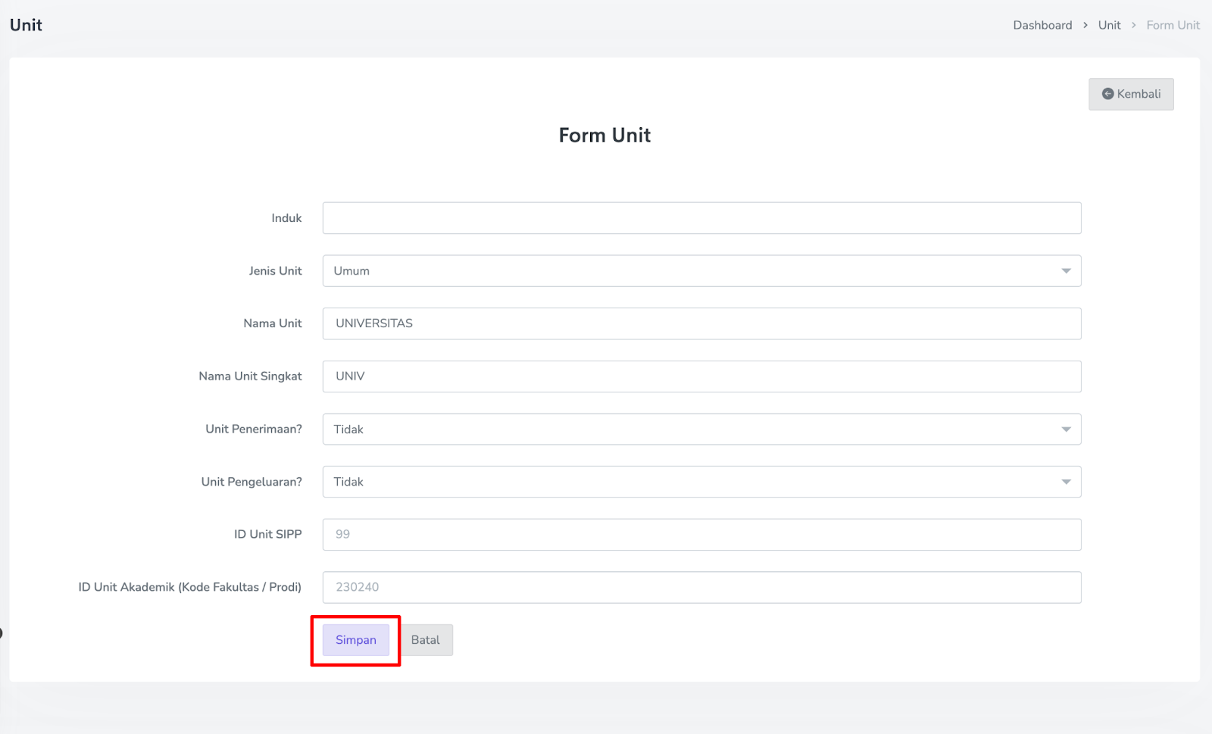
Task: Click the Unit page title
Action: tap(26, 25)
